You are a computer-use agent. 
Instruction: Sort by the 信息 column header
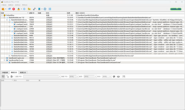click(71, 13)
